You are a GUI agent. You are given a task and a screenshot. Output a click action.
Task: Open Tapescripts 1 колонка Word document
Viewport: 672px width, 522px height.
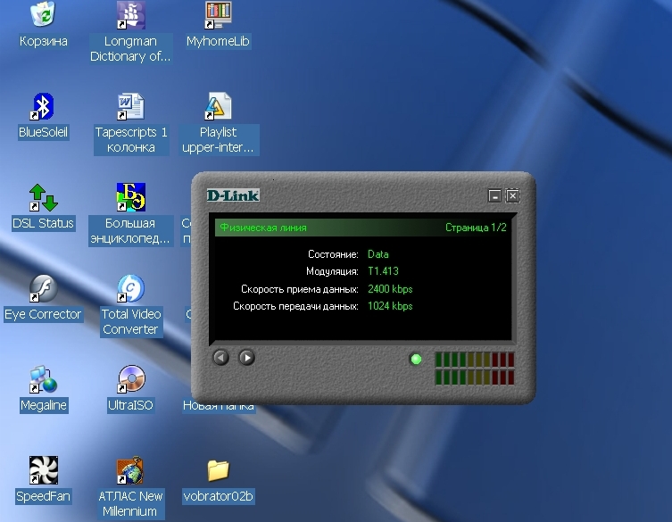coord(130,106)
